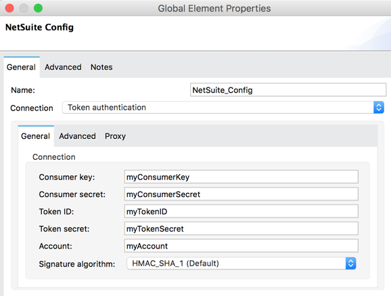
Task: Open the inner Advanced connection tab
Action: tap(77, 136)
